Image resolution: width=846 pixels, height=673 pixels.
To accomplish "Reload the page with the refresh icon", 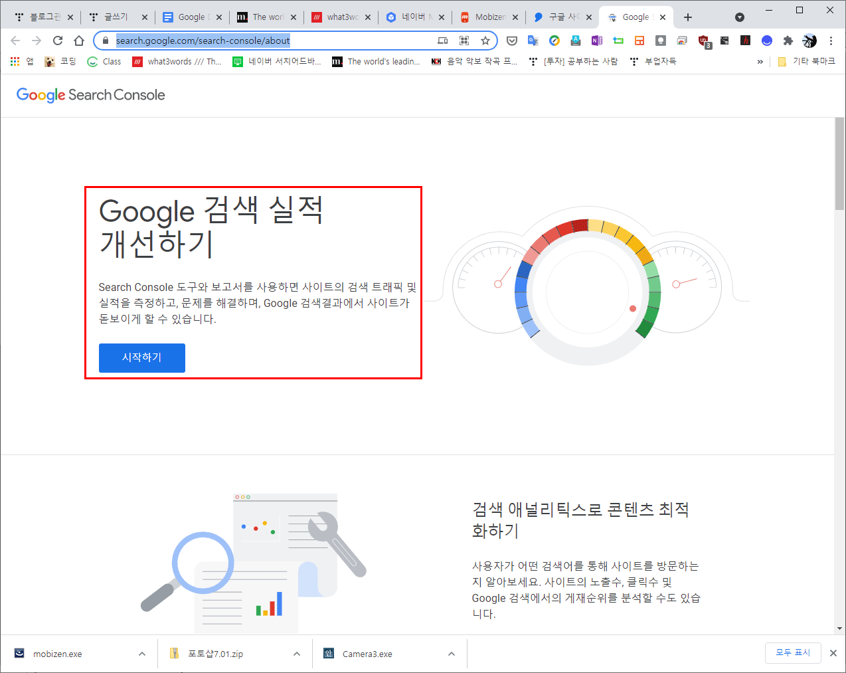I will click(58, 41).
